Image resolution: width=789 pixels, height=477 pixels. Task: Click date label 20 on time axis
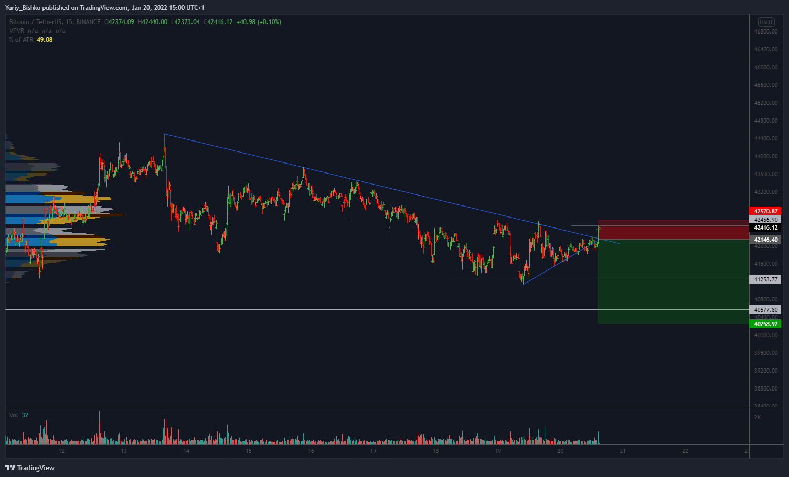coord(560,451)
